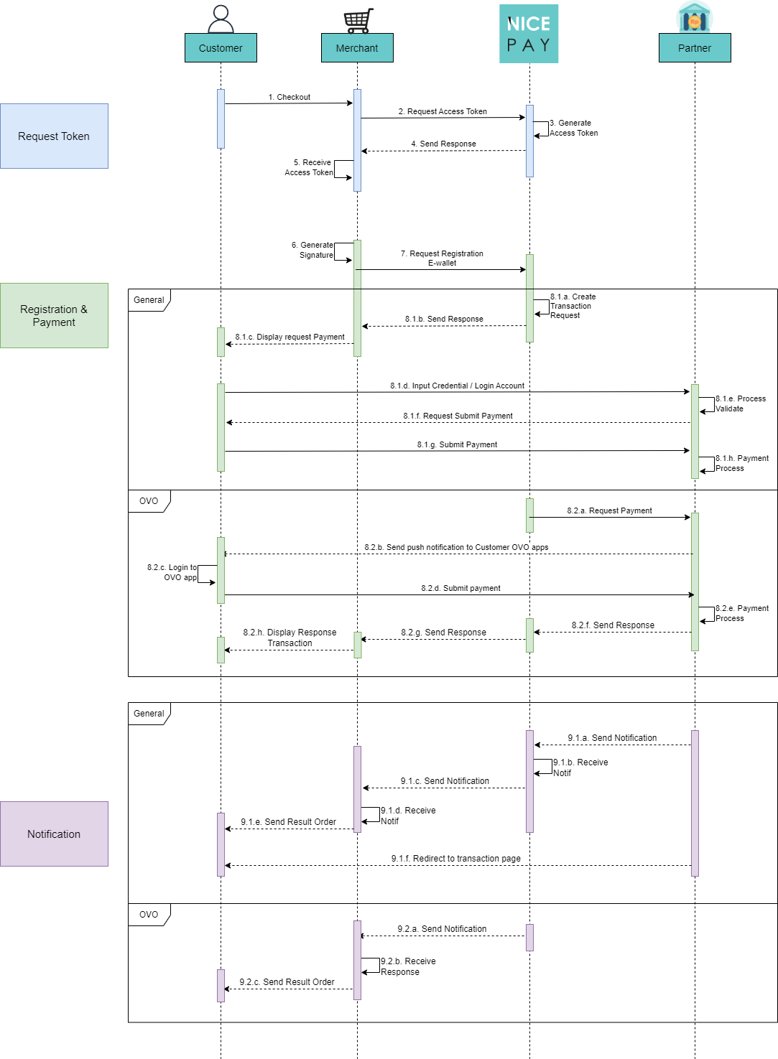This screenshot has width=778, height=1059.
Task: Select the '9.2.a. Send Notification' message label
Action: [x=442, y=929]
